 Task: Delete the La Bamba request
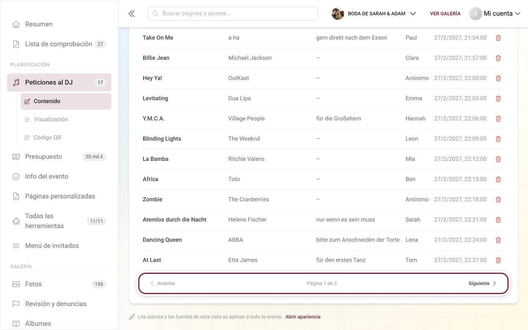tap(498, 159)
